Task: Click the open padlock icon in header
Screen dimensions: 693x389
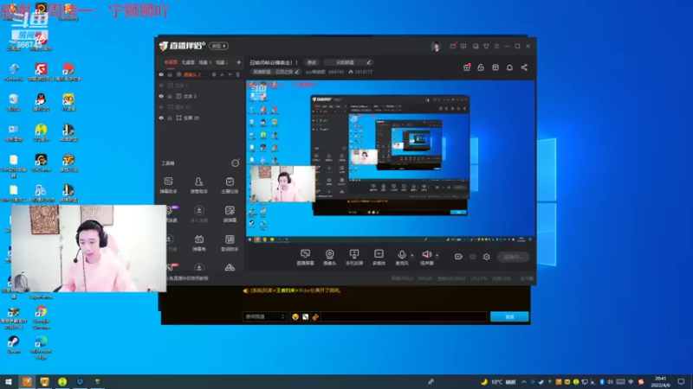Action: click(x=481, y=67)
